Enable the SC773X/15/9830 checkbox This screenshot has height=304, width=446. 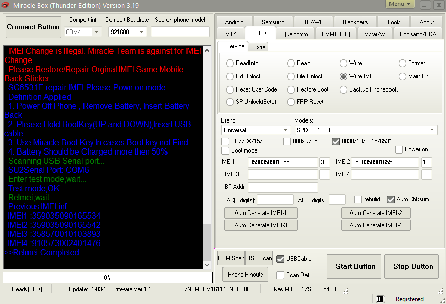click(x=225, y=141)
